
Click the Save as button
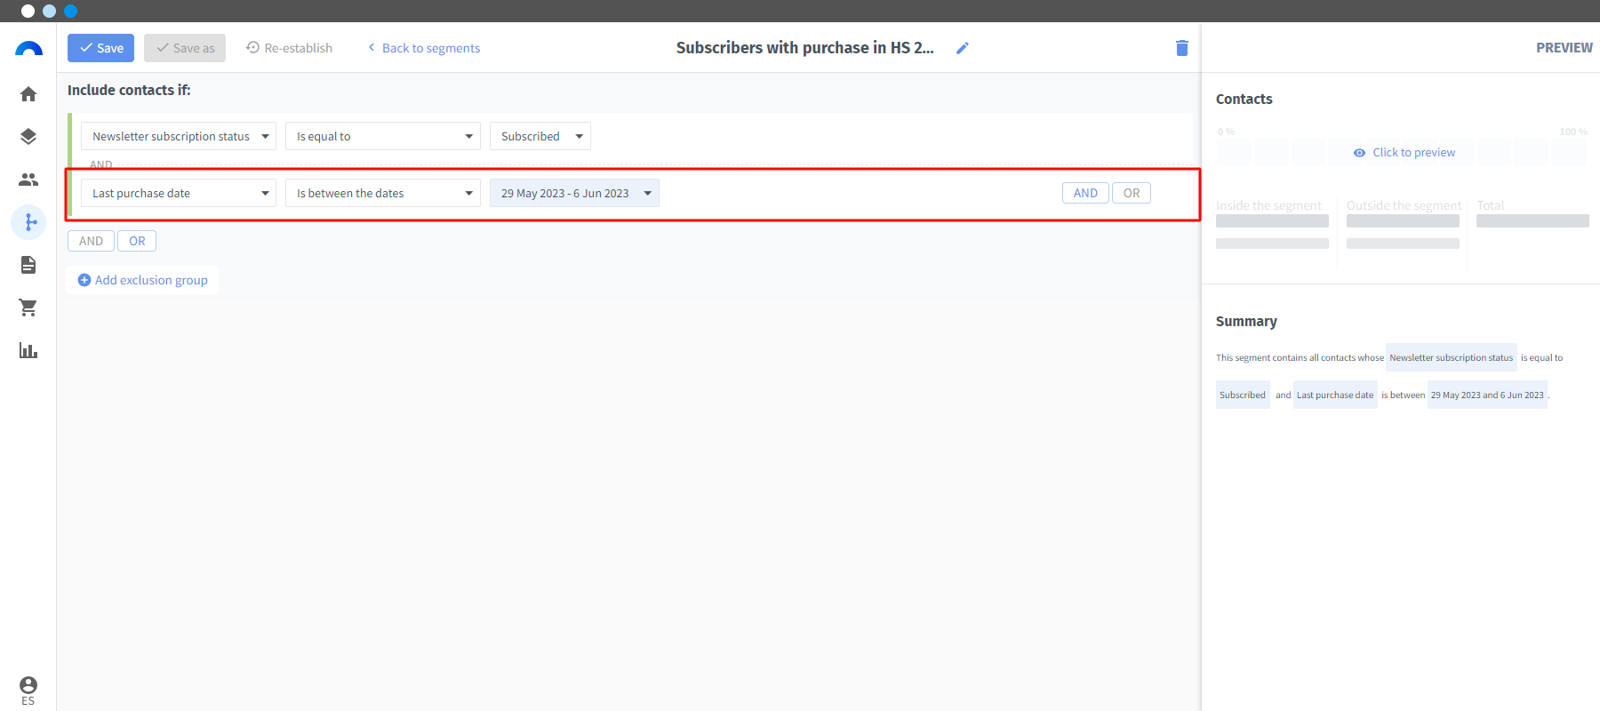(185, 48)
